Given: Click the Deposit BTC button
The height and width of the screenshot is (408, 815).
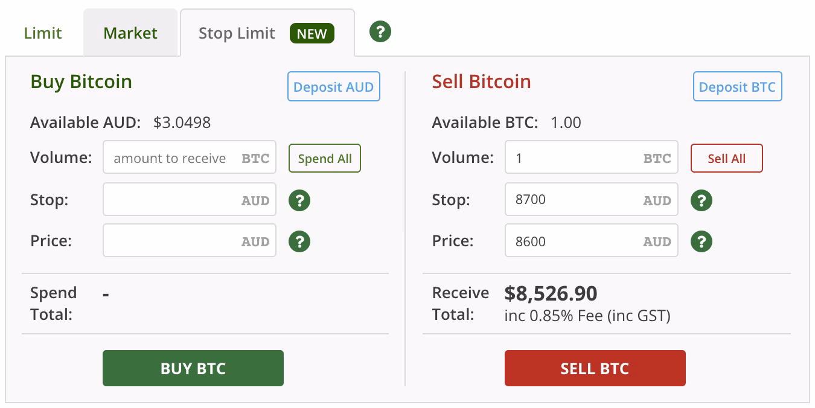Looking at the screenshot, I should pyautogui.click(x=737, y=86).
